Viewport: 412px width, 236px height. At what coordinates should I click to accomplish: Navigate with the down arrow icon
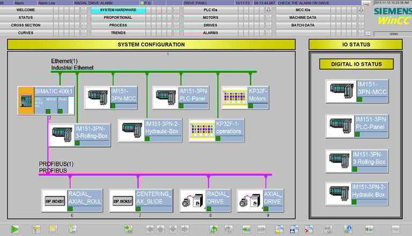(x=173, y=229)
